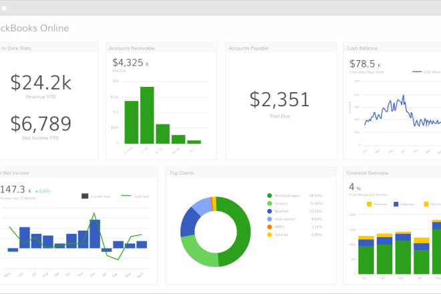Click the 8.82% client share value
This screenshot has width=441, height=294.
click(x=317, y=219)
